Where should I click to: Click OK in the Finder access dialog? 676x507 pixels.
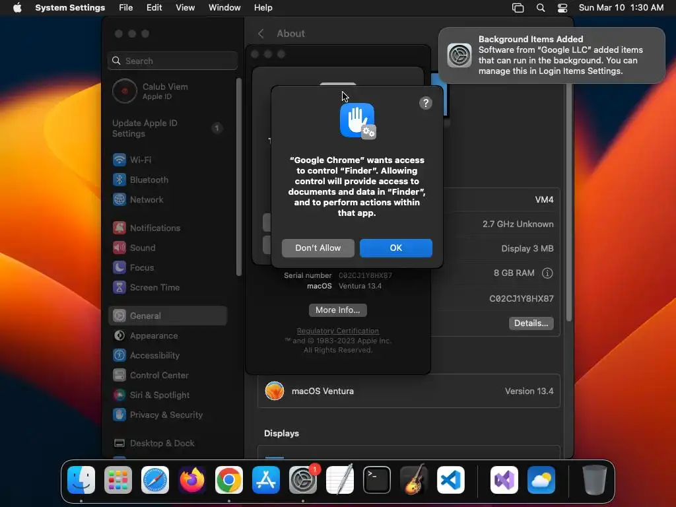[396, 248]
